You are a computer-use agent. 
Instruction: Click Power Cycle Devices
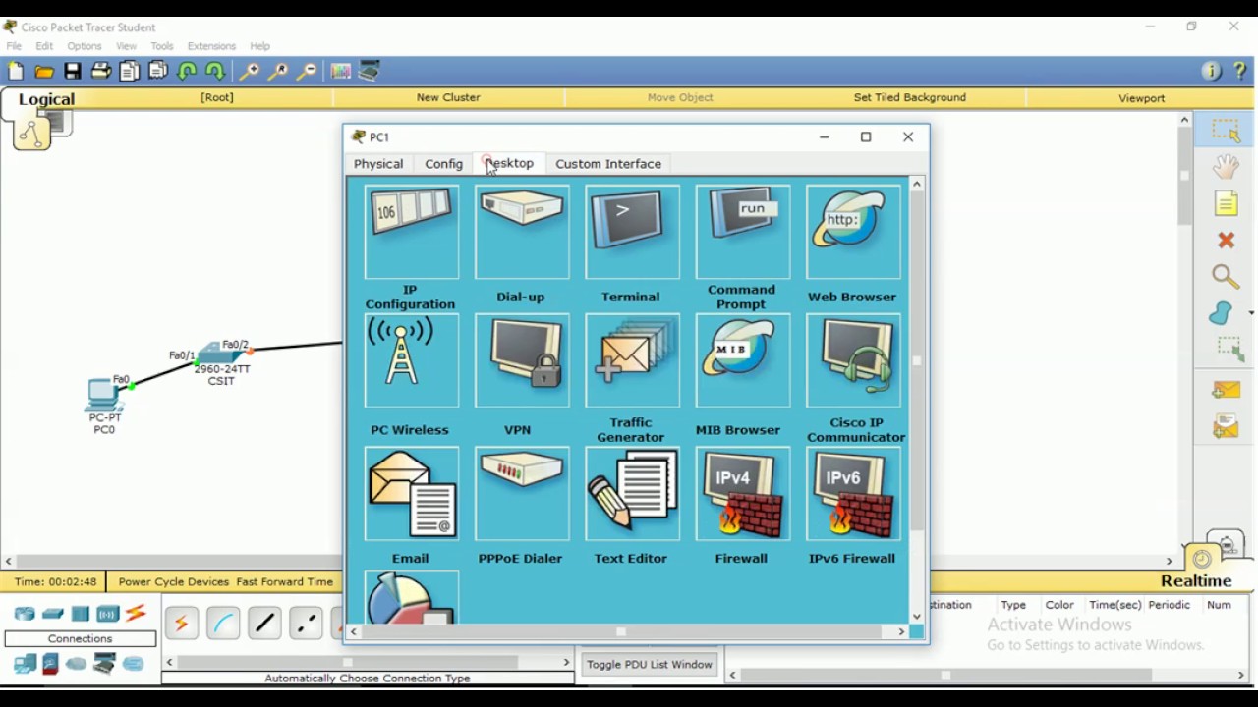(173, 581)
